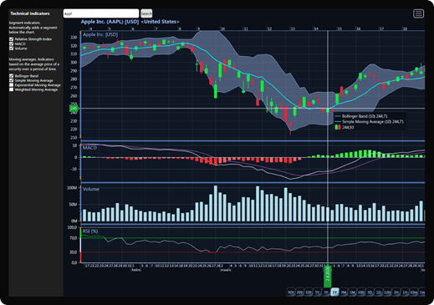The width and height of the screenshot is (434, 305).
Task: Uncheck Relative Strength Index indicator
Action: [12, 39]
